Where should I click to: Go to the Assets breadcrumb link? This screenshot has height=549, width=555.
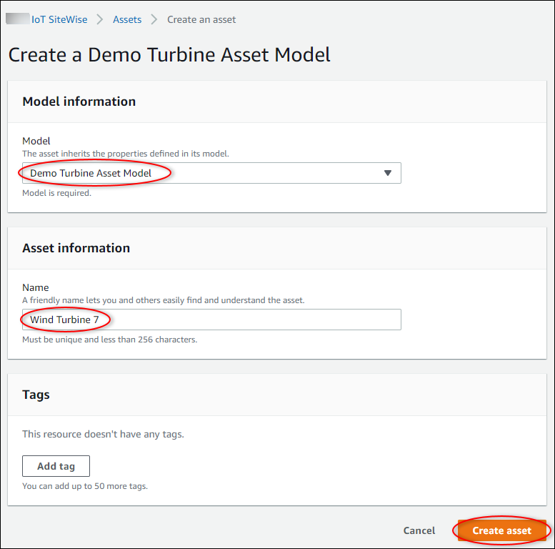127,19
